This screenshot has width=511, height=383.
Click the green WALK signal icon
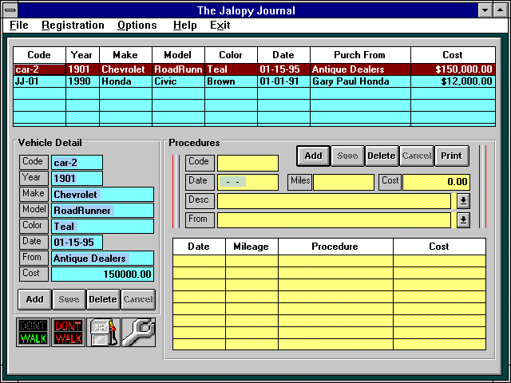(x=33, y=332)
